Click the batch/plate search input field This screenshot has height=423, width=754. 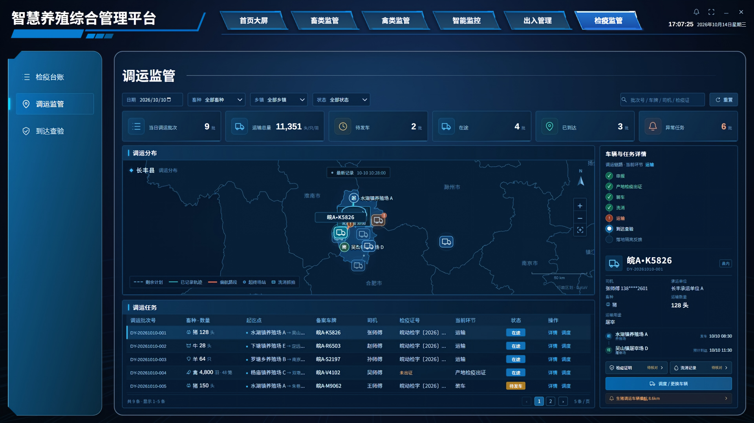pyautogui.click(x=662, y=100)
